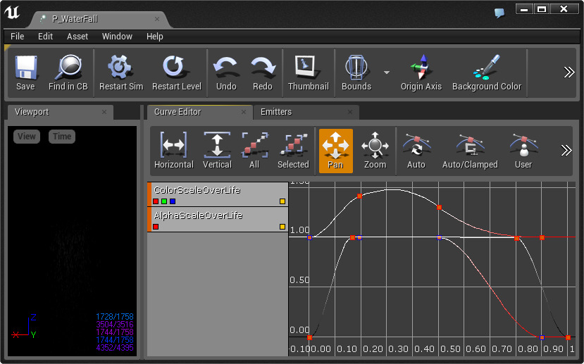Click the Save toolbar icon
584x364 pixels.
pyautogui.click(x=25, y=68)
